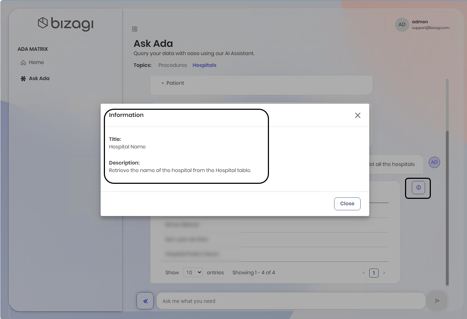Open the entries-per-page dropdown showing 10
Screen dimensions: 467x319
pyautogui.click(x=193, y=273)
